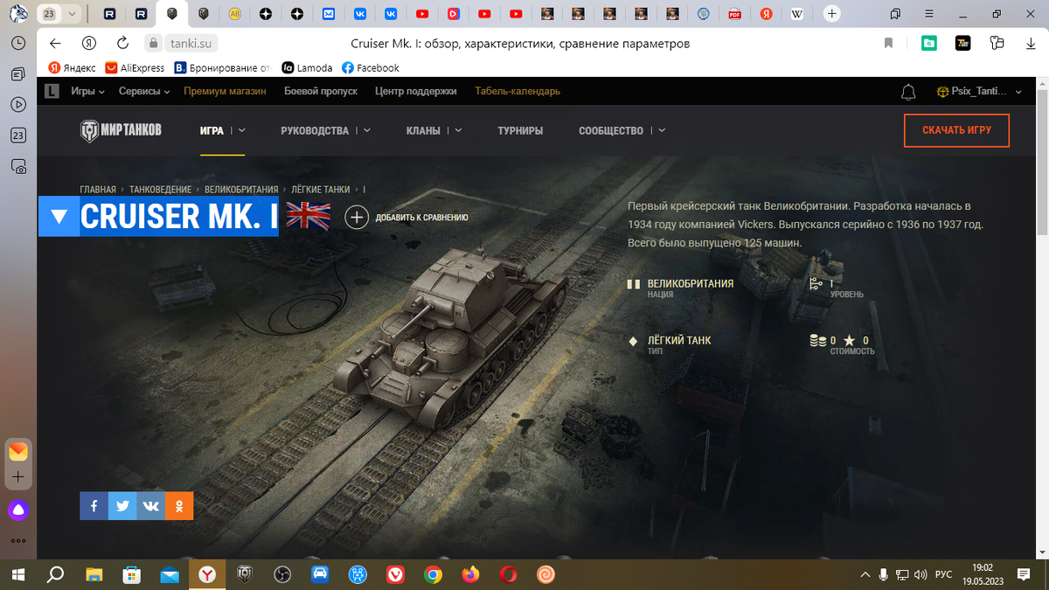The width and height of the screenshot is (1049, 590).
Task: Open the Facebook bookmark
Action: [x=371, y=67]
